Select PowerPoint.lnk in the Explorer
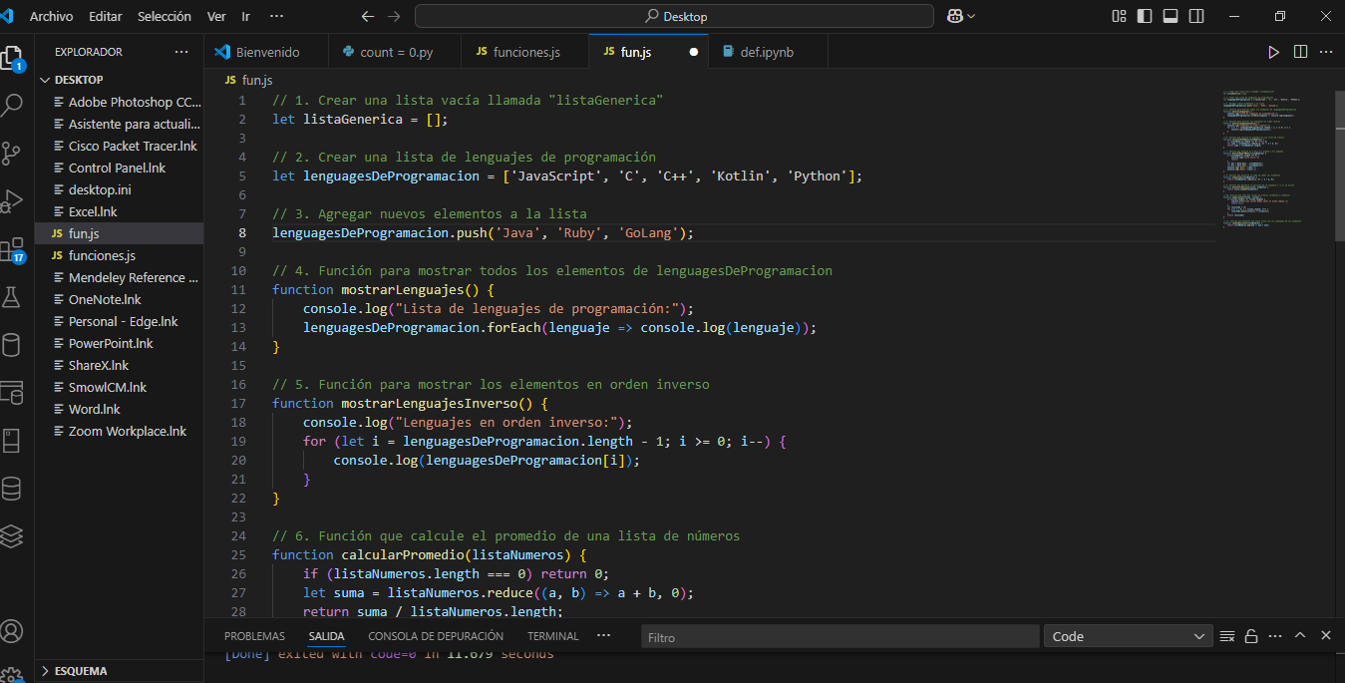Screen dimensions: 1345x683 (120, 343)
